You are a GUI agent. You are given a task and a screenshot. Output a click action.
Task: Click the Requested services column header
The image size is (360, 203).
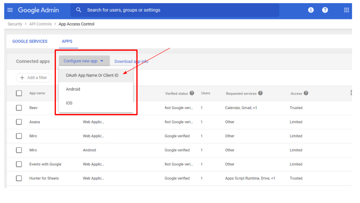241,94
